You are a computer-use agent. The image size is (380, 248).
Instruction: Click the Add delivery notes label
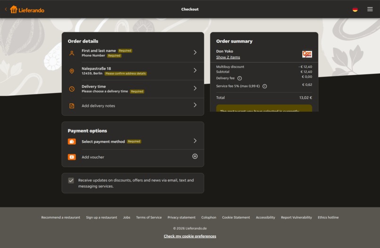click(99, 106)
